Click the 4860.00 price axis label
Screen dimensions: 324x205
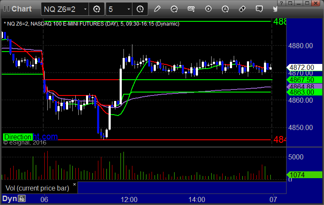click(301, 100)
